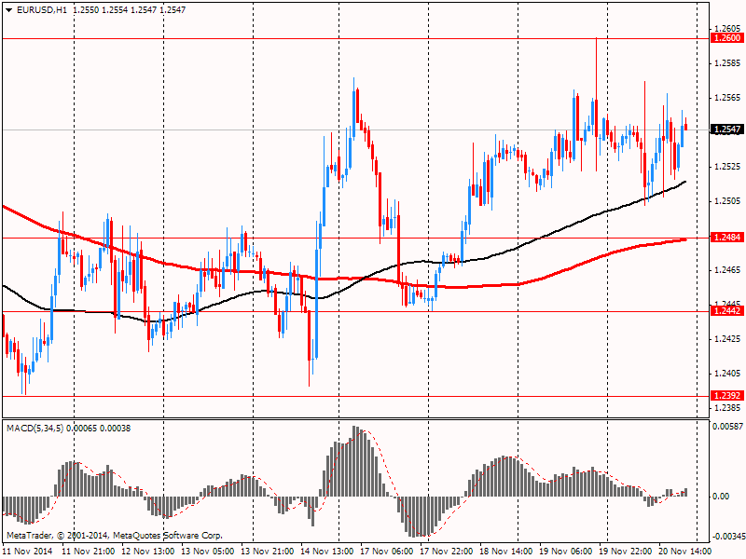
Task: Click the 1.2405 price scale value
Action: coord(728,374)
